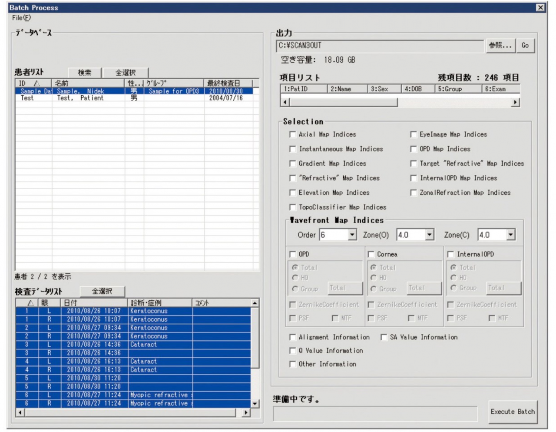Select exam 5 L 2010/08/30 11:20
Screen dimensions: 556x432
133,379
